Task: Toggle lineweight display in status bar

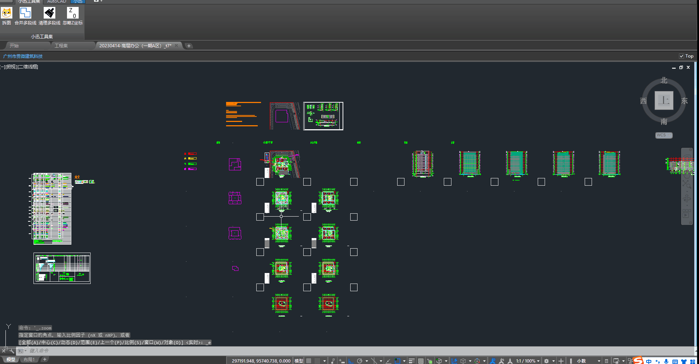Action: click(411, 361)
